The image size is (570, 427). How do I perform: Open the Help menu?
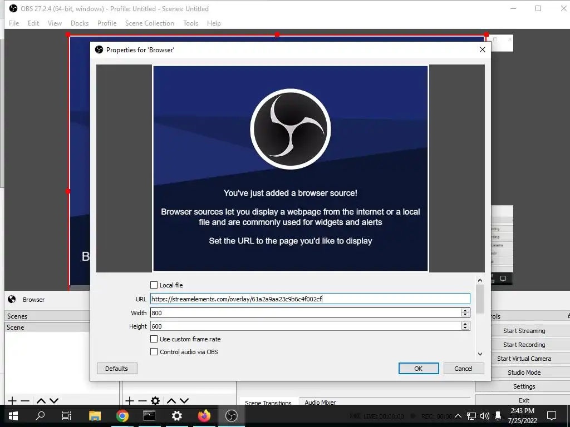214,23
